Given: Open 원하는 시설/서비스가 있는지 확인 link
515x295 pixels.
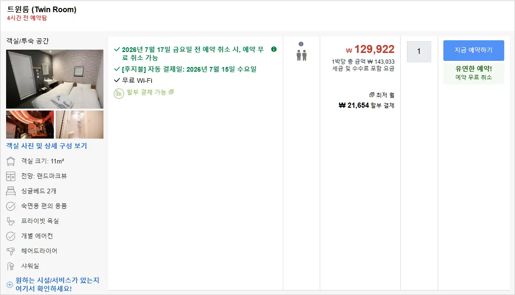Looking at the screenshot, I should click(57, 285).
